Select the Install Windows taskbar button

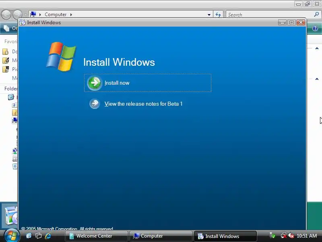click(225, 236)
